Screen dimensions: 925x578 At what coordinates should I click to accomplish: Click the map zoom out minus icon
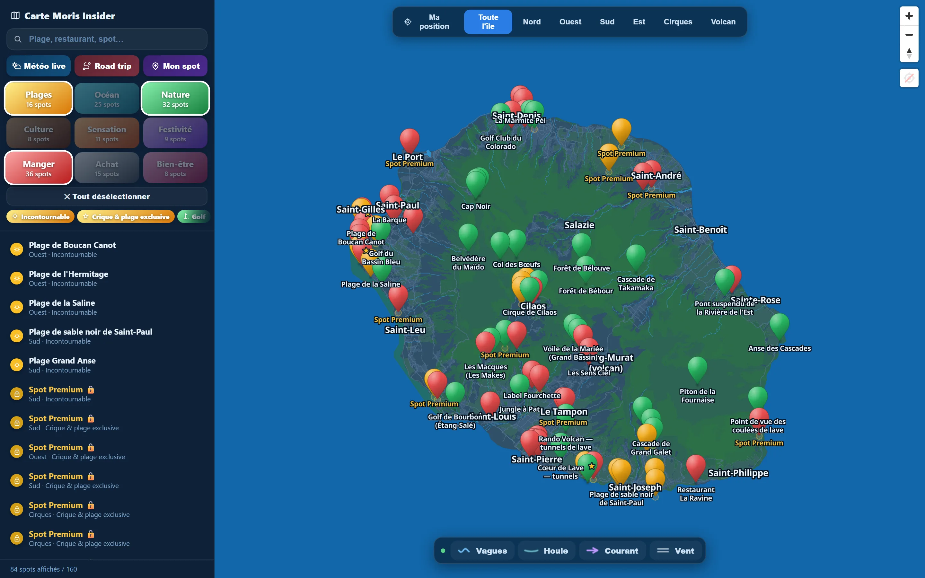(x=909, y=35)
